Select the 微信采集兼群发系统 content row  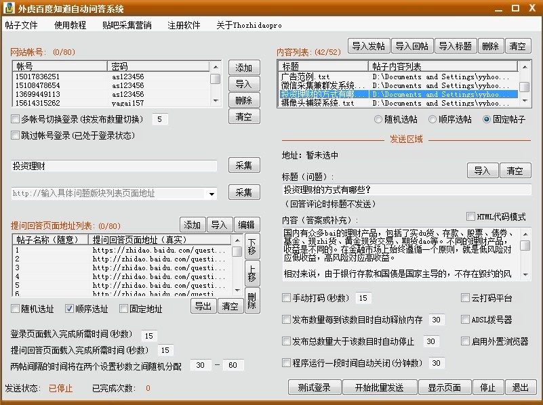coord(398,85)
